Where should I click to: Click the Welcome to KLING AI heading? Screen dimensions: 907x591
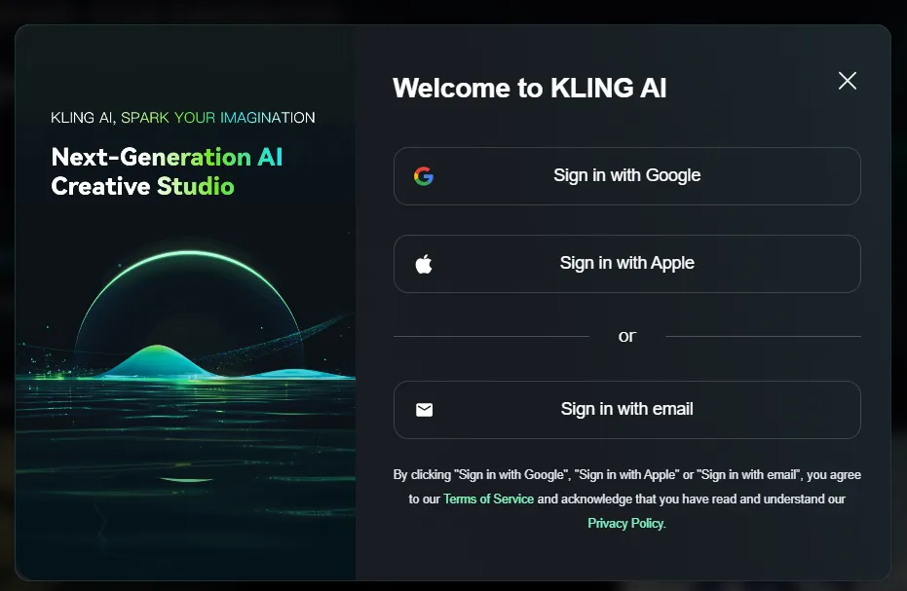click(x=529, y=88)
